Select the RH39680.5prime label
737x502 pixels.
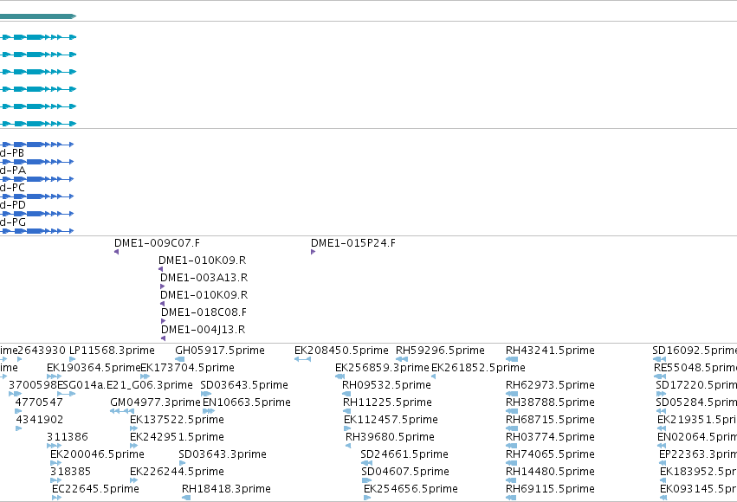tap(390, 437)
